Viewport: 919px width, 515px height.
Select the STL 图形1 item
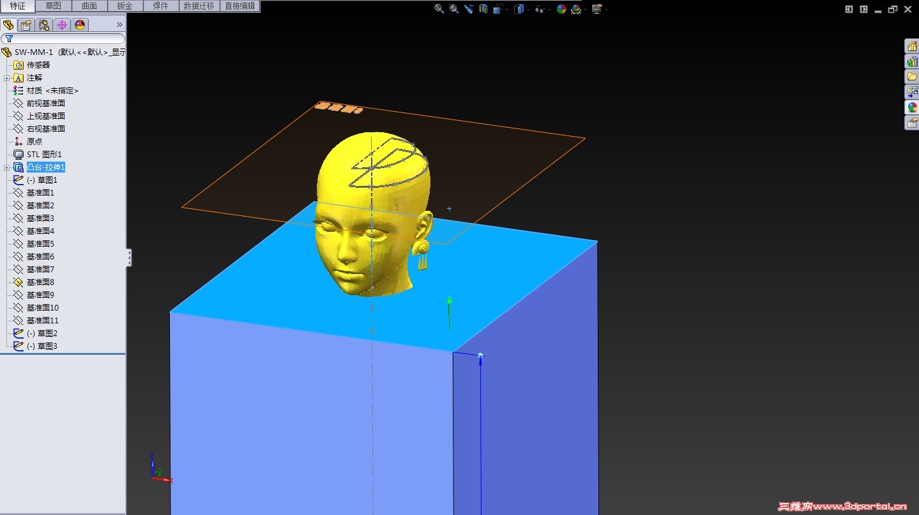pyautogui.click(x=38, y=155)
